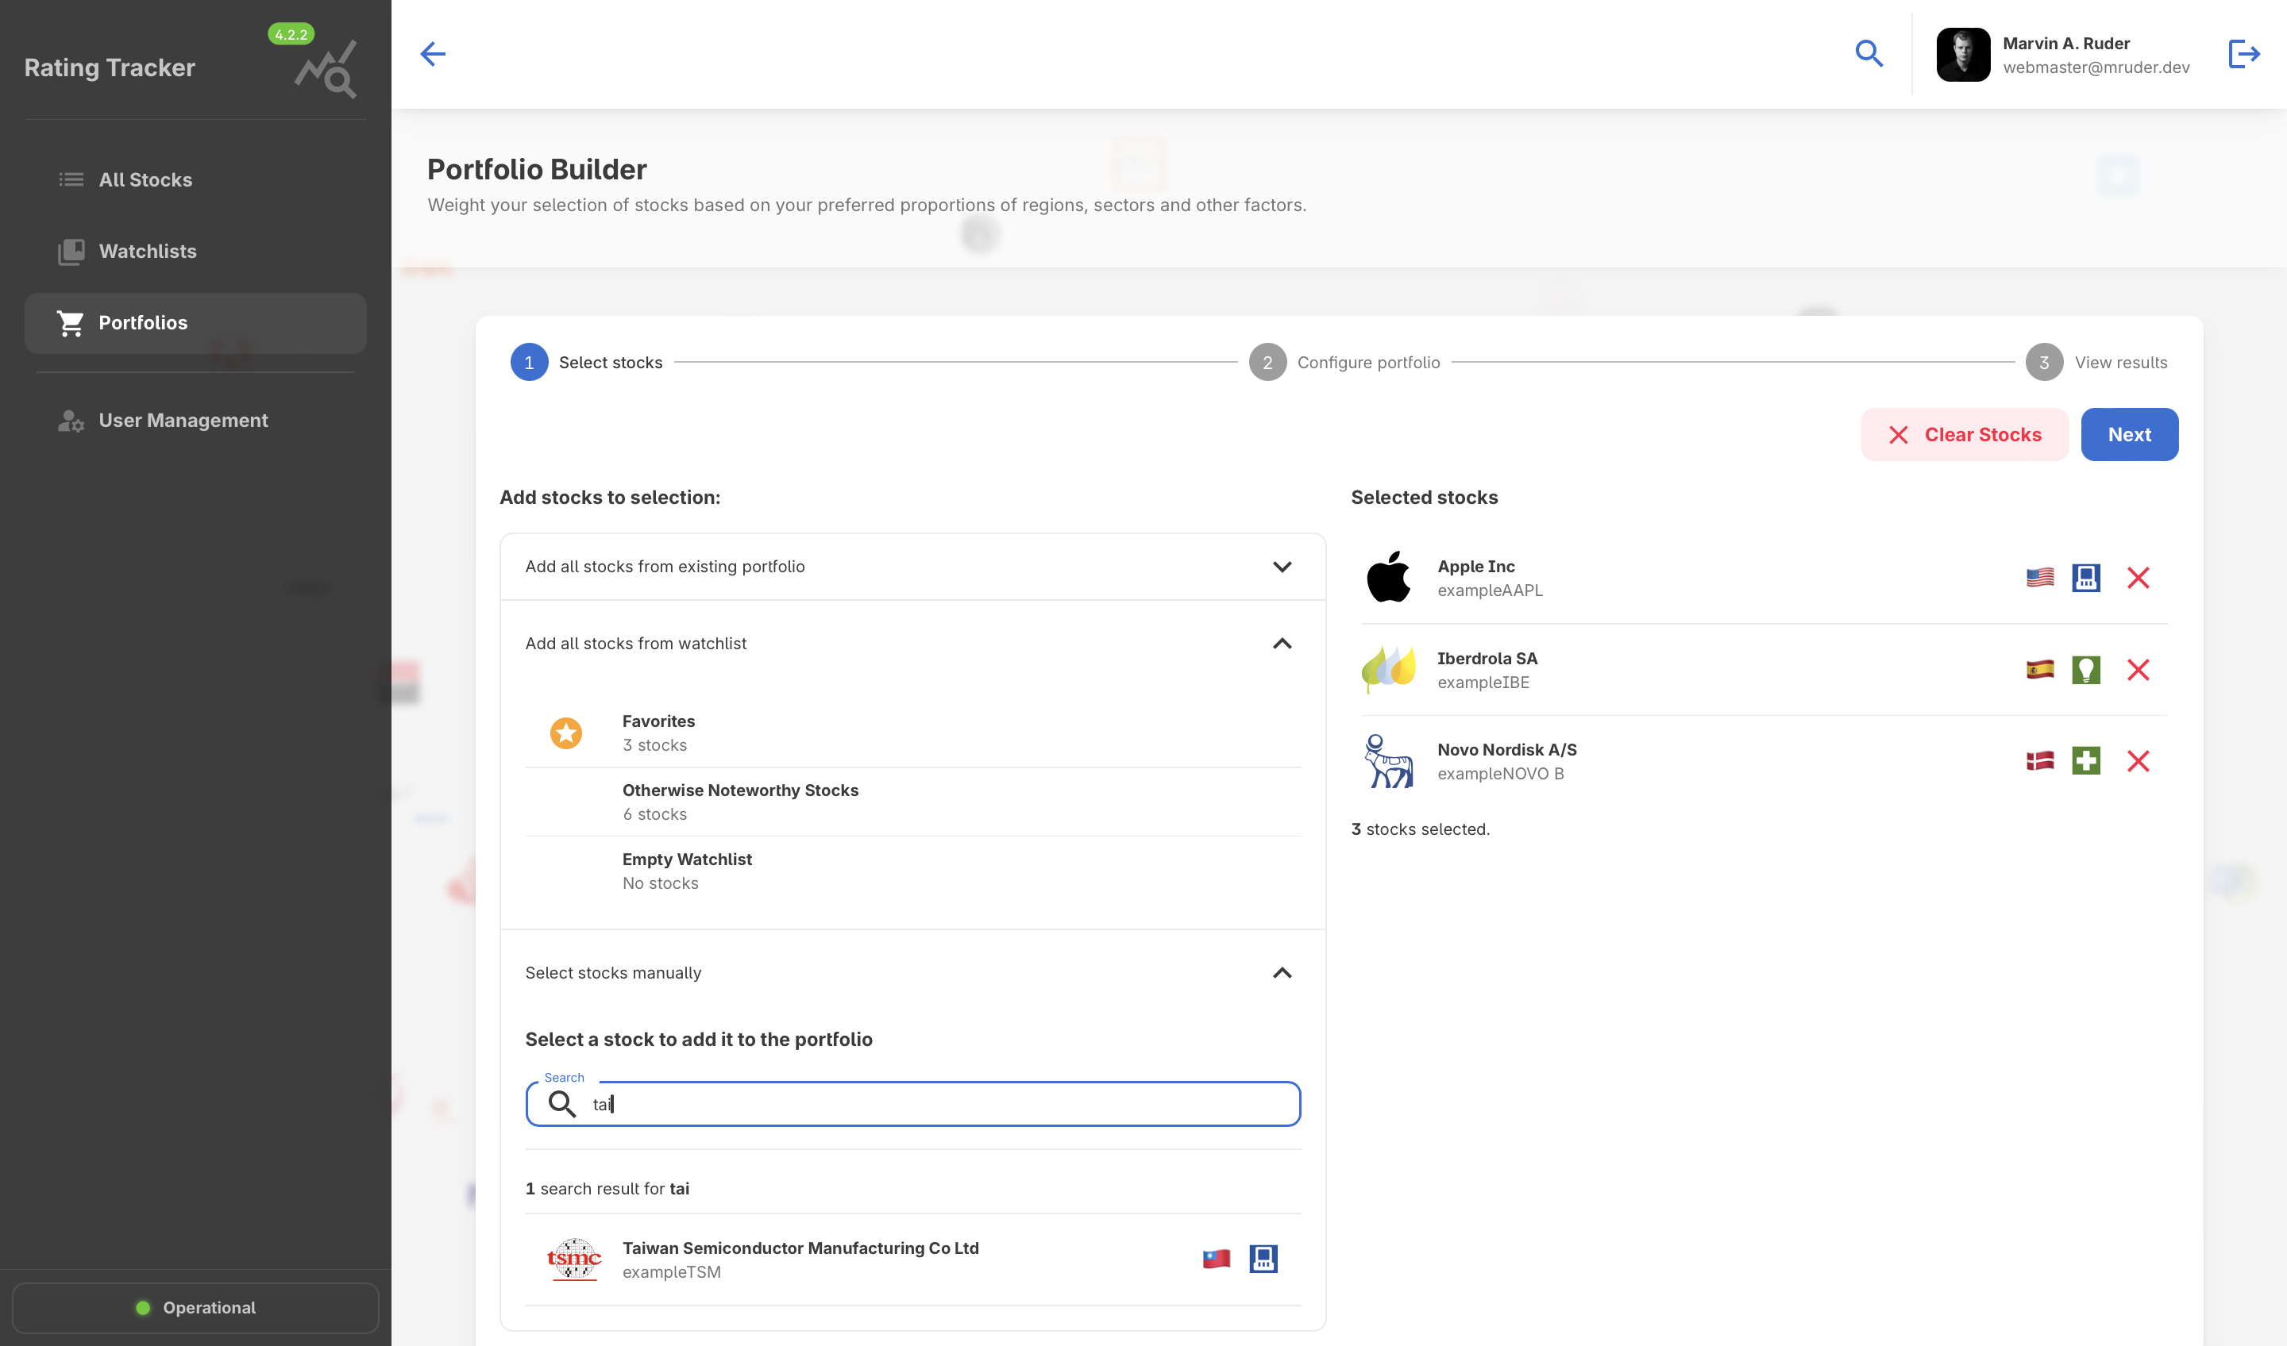Go to All Stocks in sidebar
Image resolution: width=2287 pixels, height=1346 pixels.
click(145, 179)
